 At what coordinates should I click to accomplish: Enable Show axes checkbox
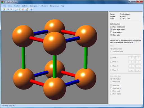click(x=111, y=91)
